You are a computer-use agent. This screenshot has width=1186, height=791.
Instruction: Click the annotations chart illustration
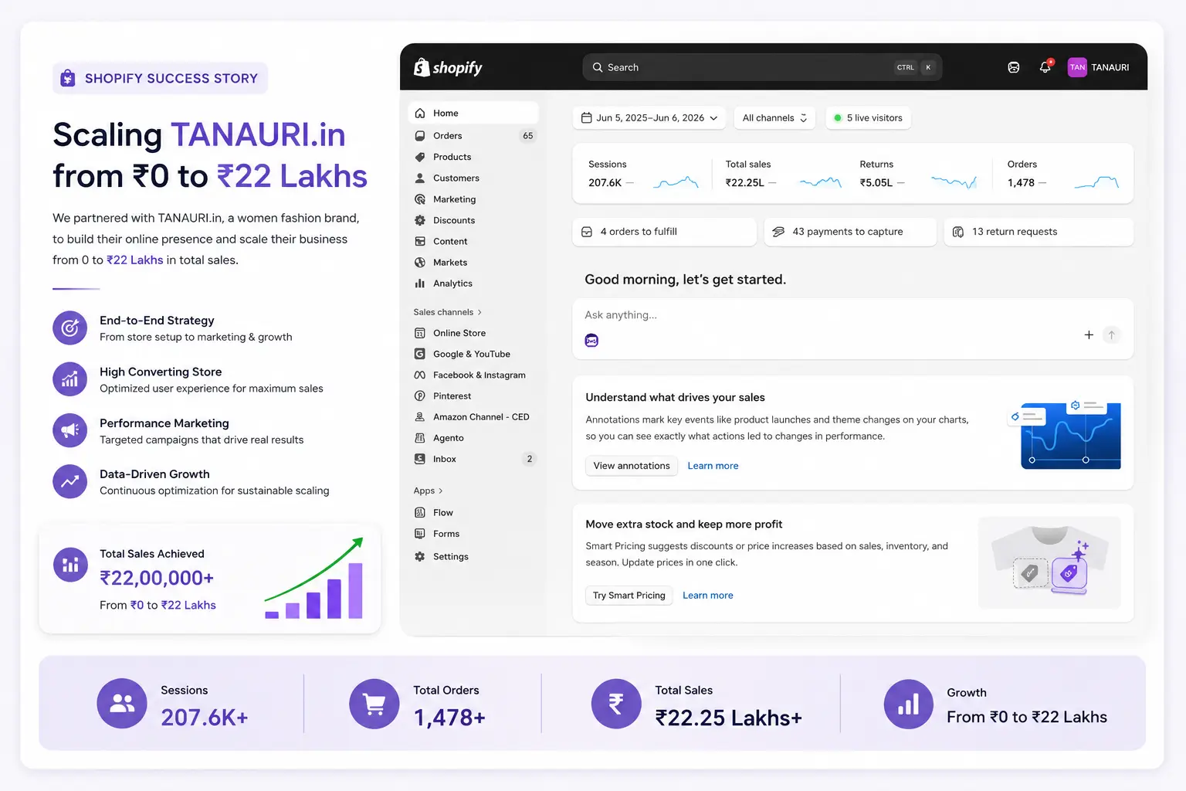tap(1066, 434)
